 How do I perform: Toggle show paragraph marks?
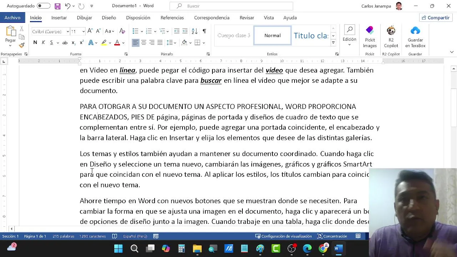pos(204,31)
